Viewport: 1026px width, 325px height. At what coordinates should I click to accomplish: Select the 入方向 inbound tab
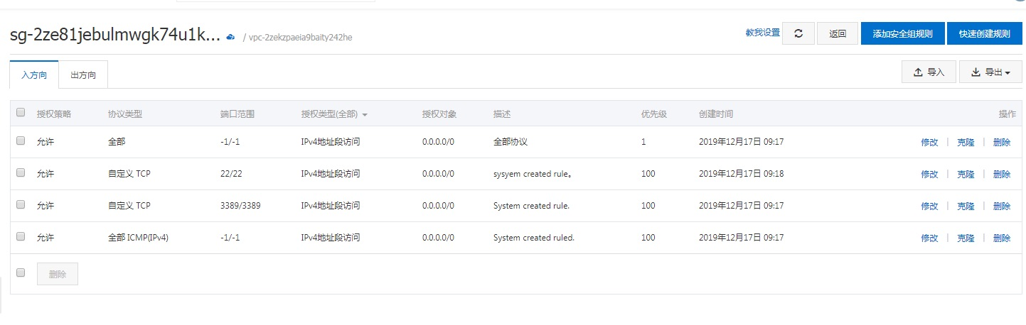34,75
